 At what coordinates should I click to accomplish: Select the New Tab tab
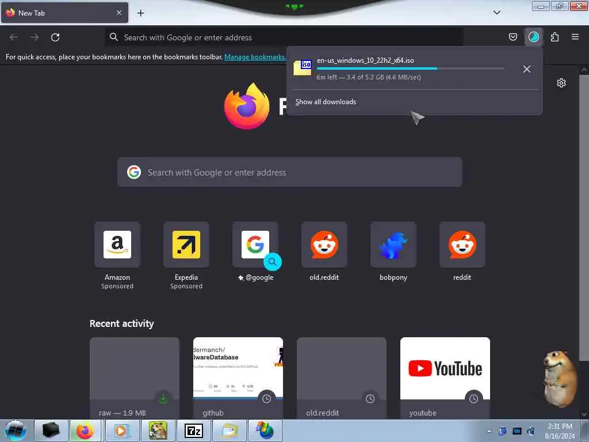click(x=64, y=13)
